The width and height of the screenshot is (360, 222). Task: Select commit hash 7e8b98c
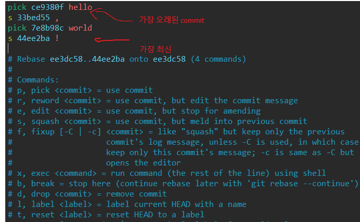(47, 28)
